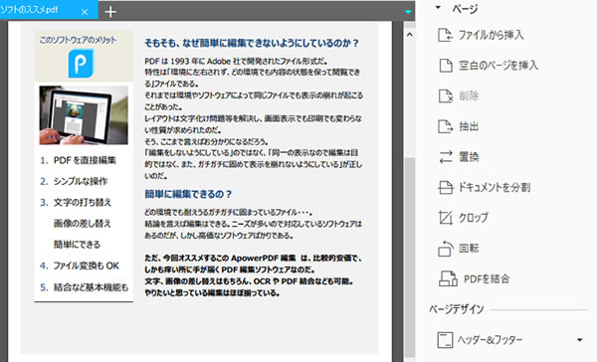The image size is (597, 362).
Task: Click heading 簡単に編集できるの？
Action: pos(188,194)
